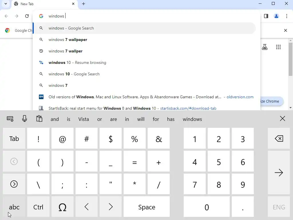Tap the Space key
The image size is (293, 220).
pos(147,207)
